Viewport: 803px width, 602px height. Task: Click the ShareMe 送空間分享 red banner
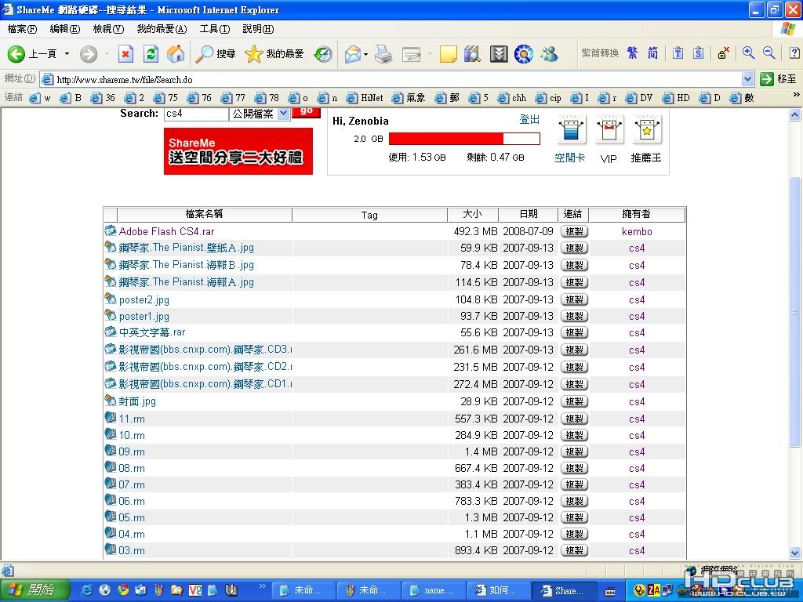pyautogui.click(x=238, y=151)
